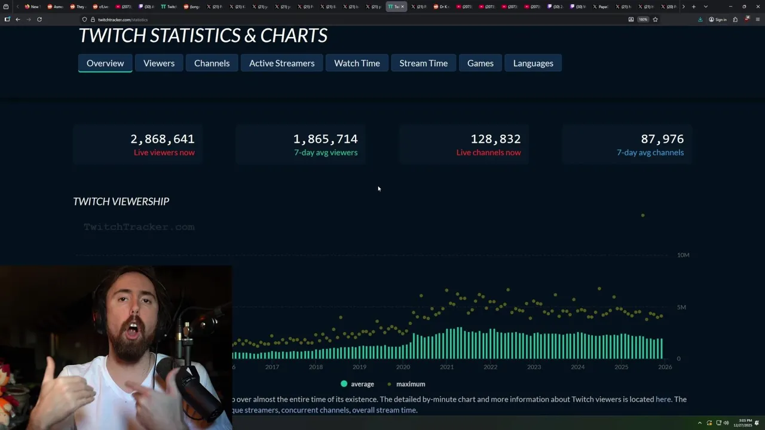Switch to the 'Asmo' reddit tab
765x430 pixels.
54,7
